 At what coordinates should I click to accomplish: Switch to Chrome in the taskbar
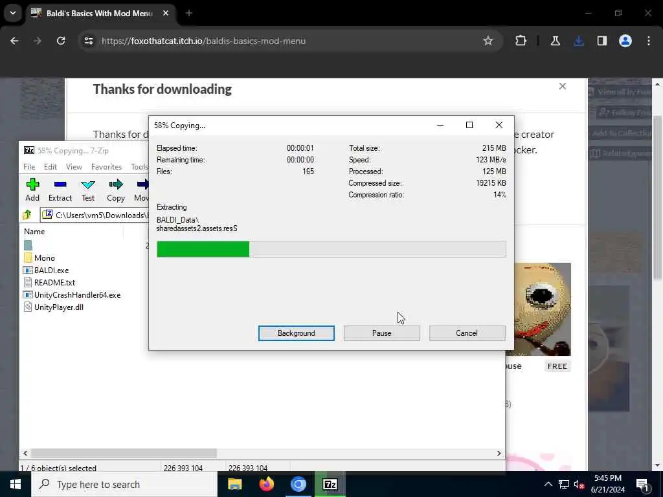pos(298,484)
